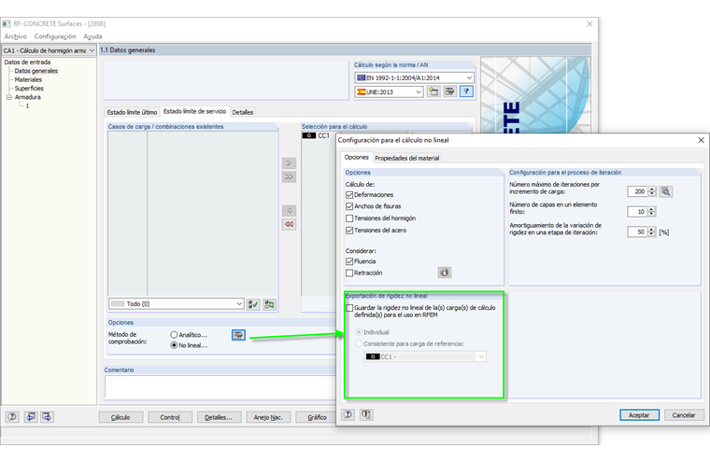The height and width of the screenshot is (462, 710).
Task: Select Opciones tab in dialog
Action: [x=356, y=157]
